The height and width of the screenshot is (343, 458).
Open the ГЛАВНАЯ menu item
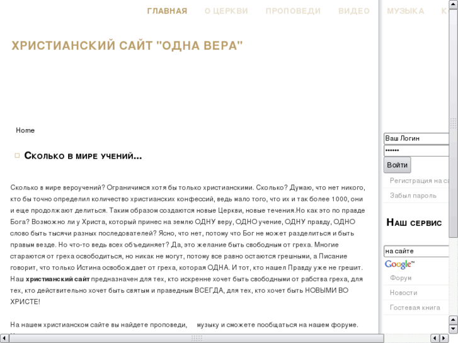(x=167, y=11)
